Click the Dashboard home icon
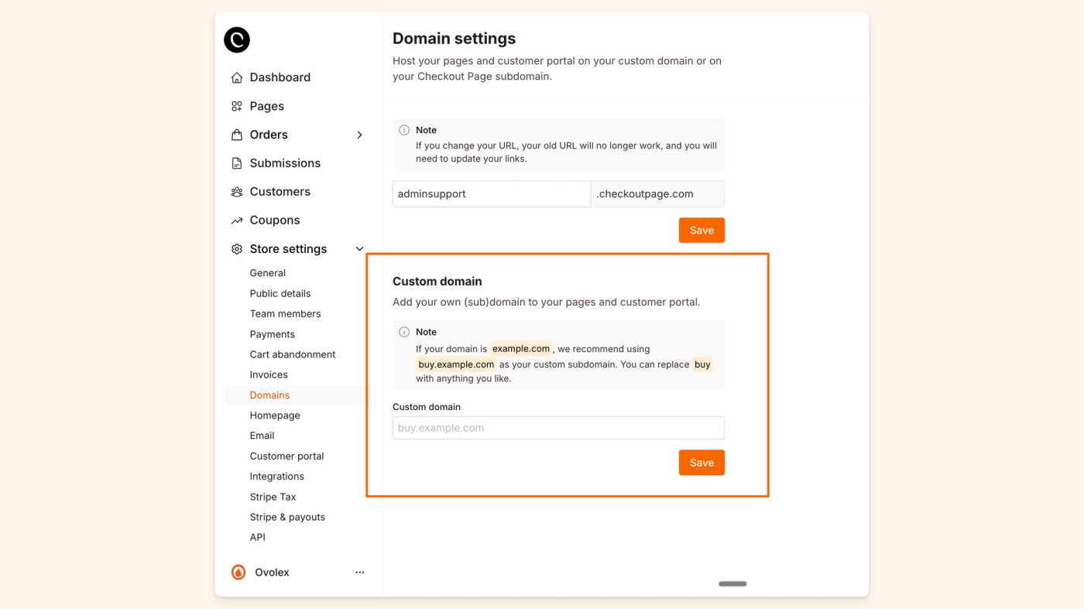 pos(236,77)
